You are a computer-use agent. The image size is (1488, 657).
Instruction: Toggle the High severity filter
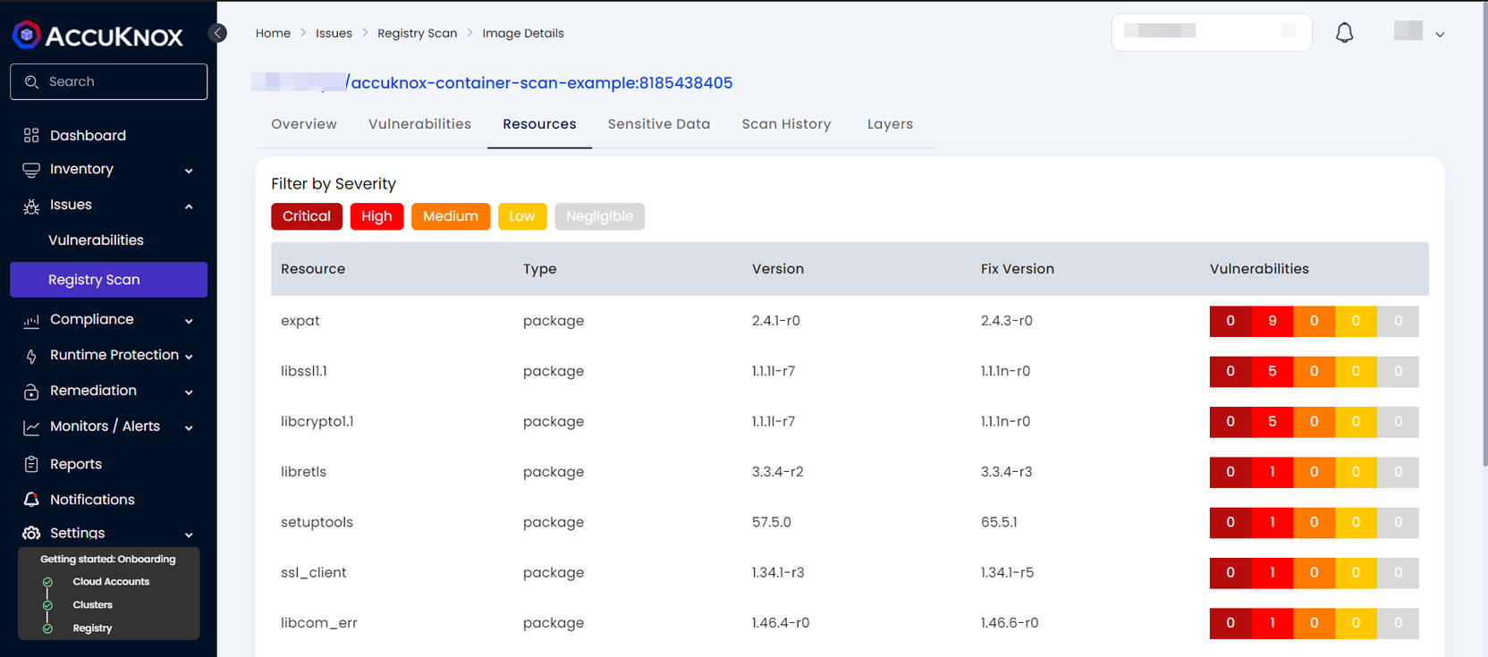[x=376, y=216]
